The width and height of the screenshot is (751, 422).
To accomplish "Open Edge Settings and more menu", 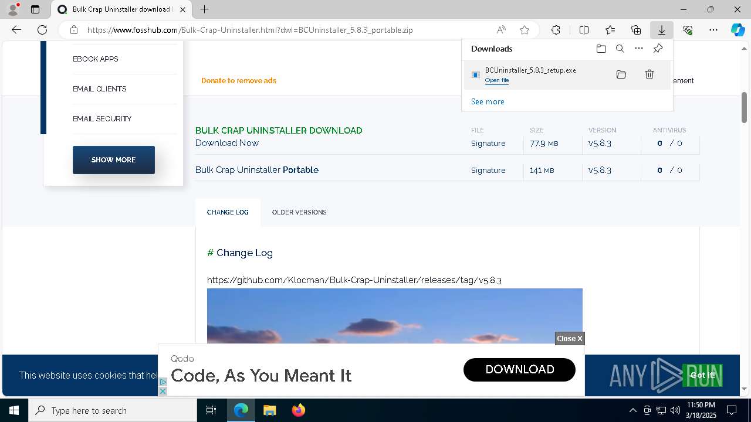I will coord(713,30).
